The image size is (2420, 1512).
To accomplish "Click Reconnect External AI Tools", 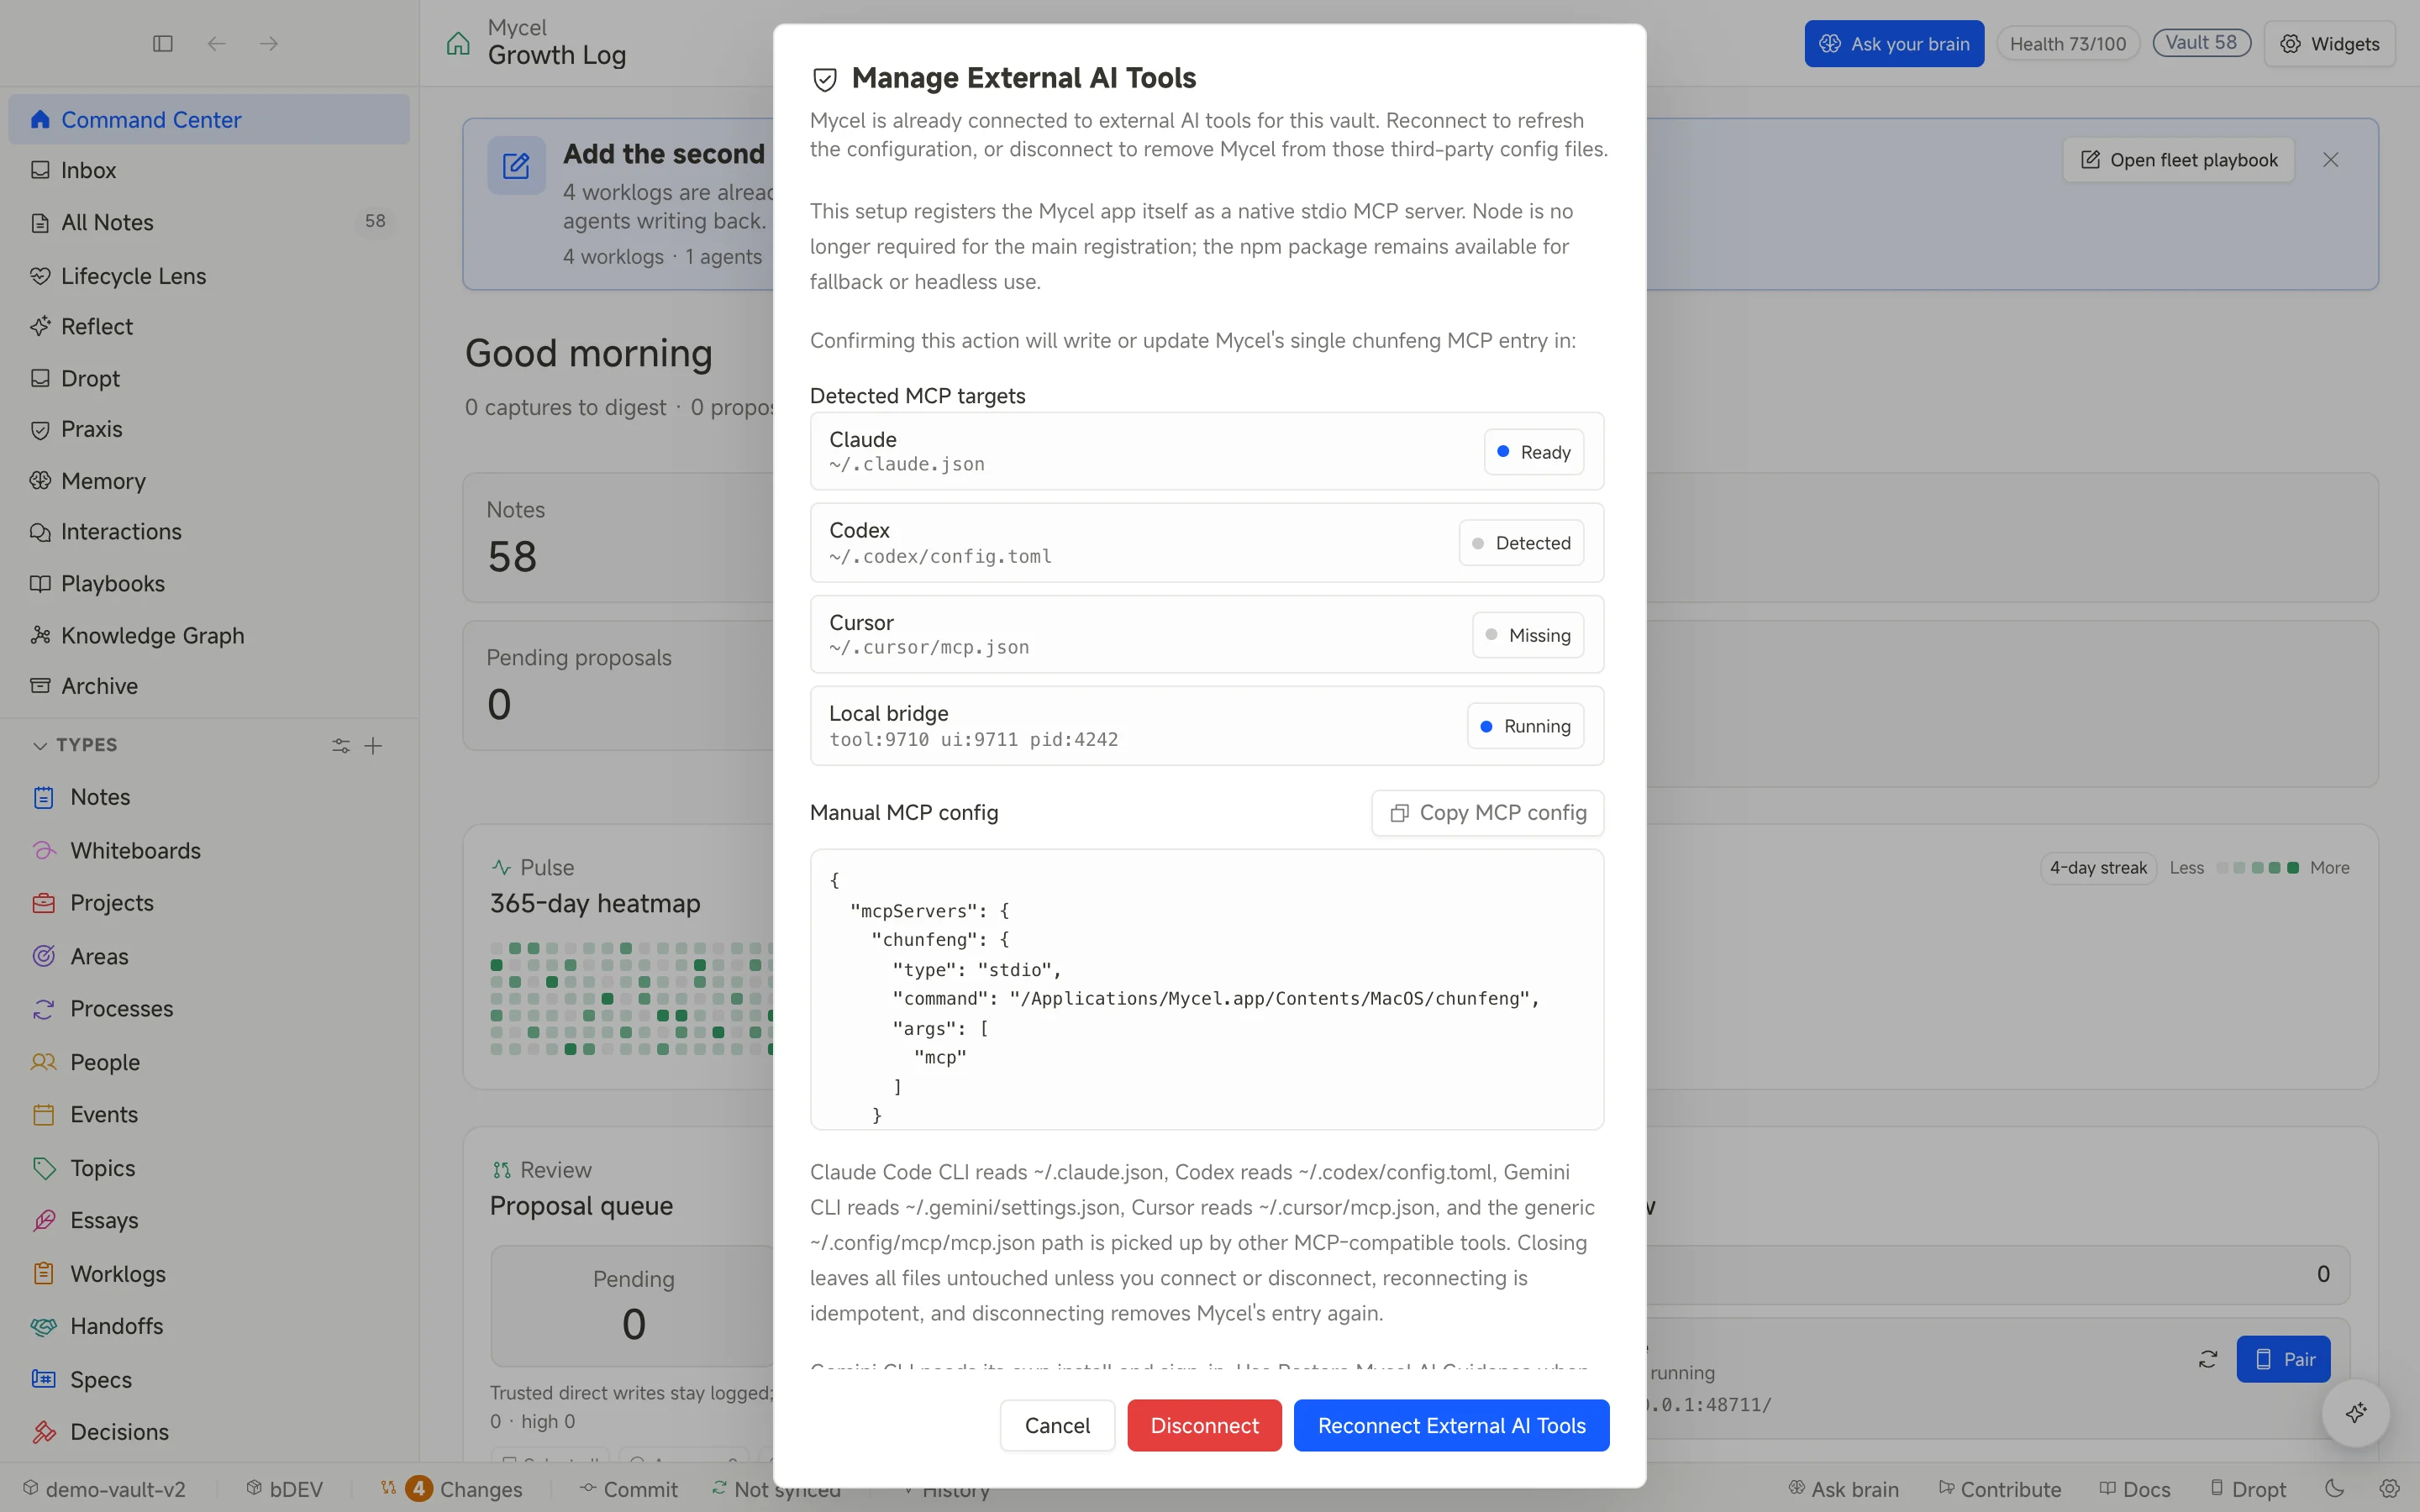I will click(x=1451, y=1426).
